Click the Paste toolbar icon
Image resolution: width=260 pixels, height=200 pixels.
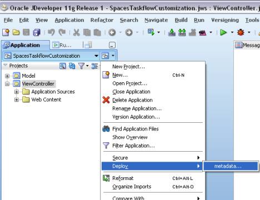97,33
